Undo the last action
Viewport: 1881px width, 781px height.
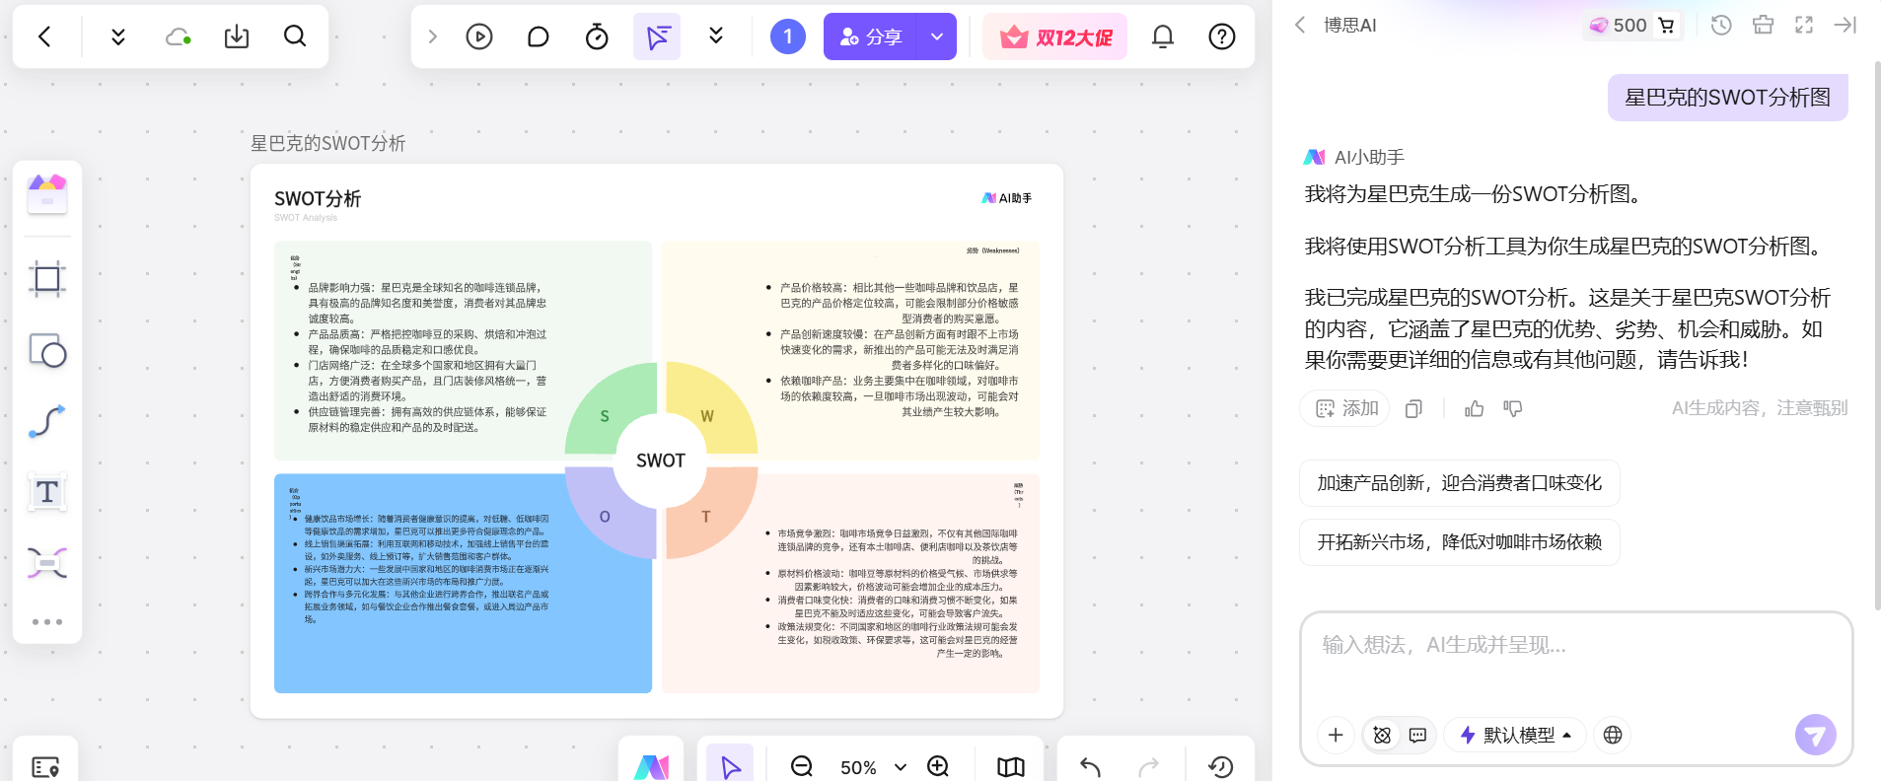point(1090,766)
